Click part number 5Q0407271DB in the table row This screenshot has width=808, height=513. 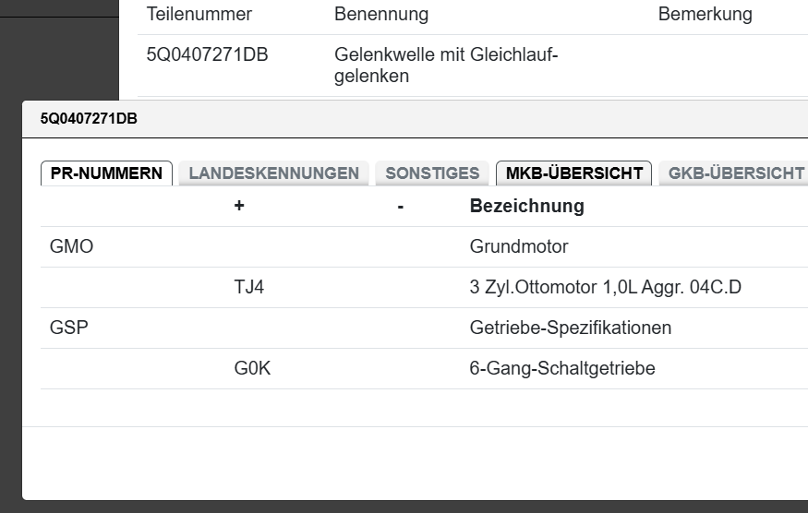tap(207, 55)
